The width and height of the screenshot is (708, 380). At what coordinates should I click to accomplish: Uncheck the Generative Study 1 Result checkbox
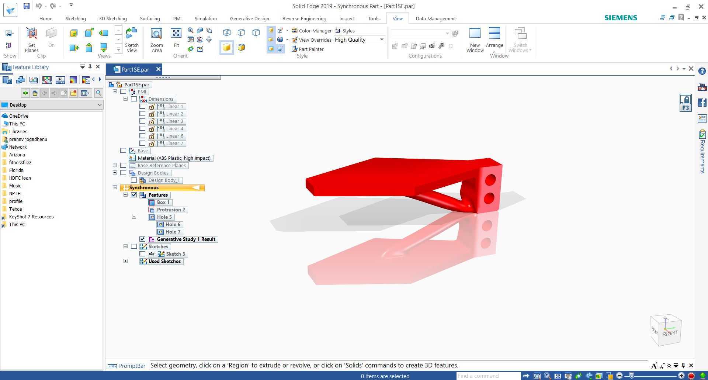pyautogui.click(x=142, y=239)
